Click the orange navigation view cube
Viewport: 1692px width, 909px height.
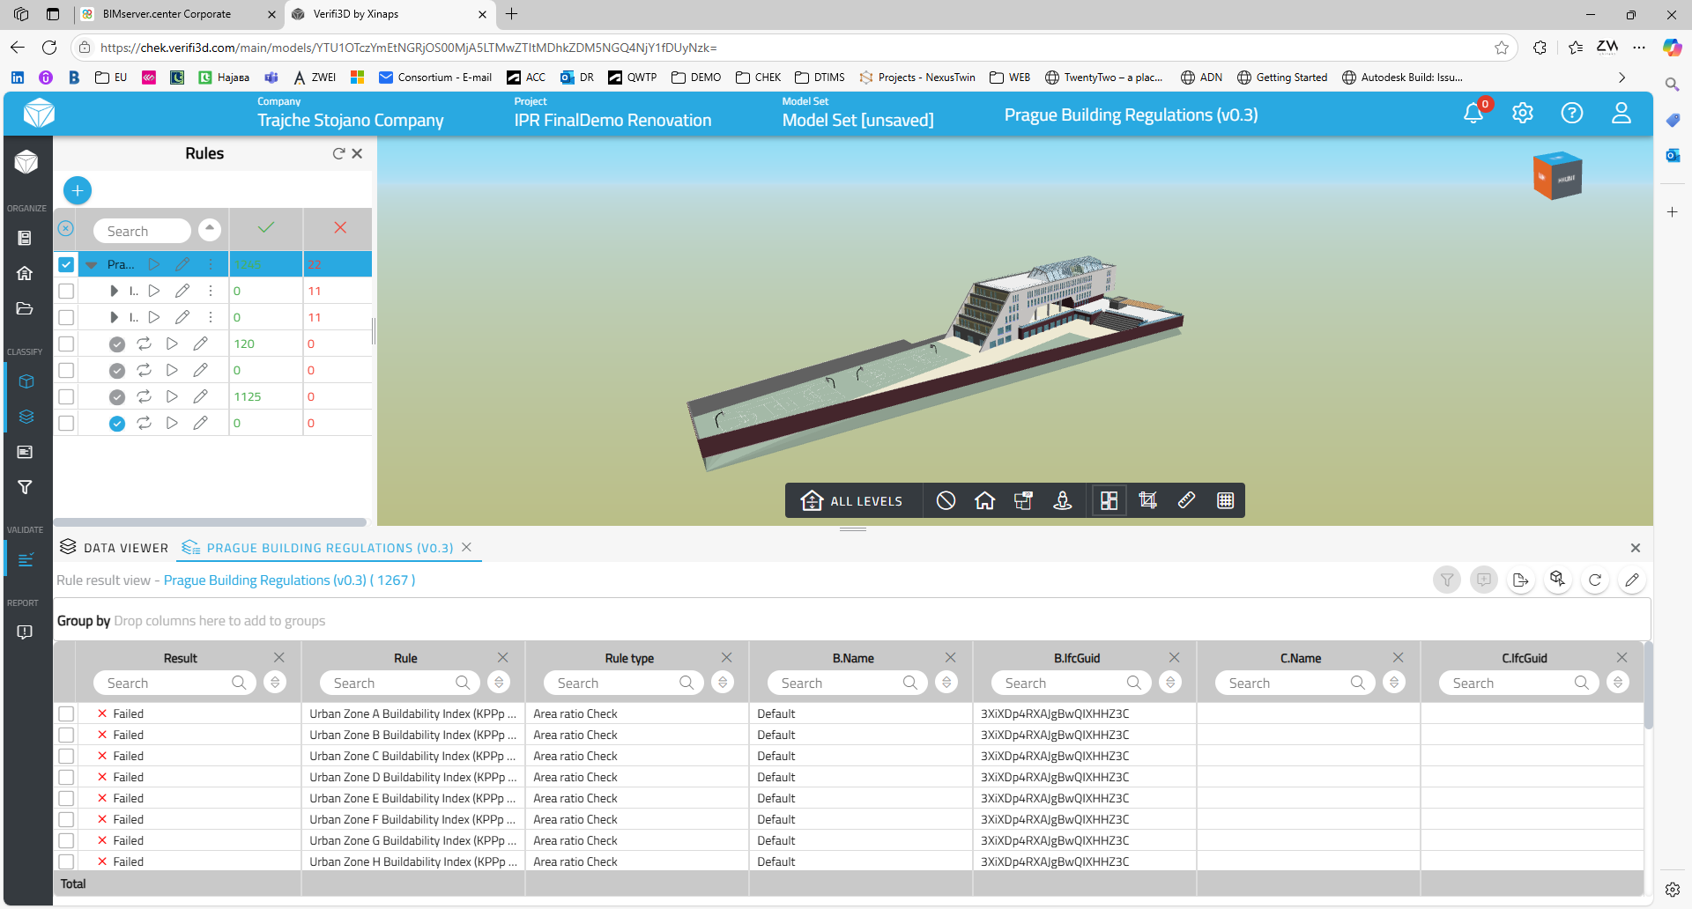(x=1557, y=176)
